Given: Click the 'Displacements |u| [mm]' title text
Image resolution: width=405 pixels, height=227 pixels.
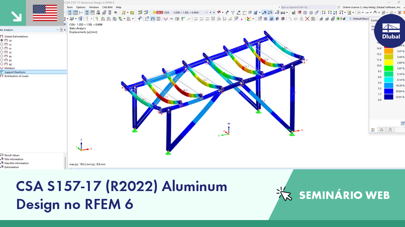Looking at the screenshot, I should click(83, 32).
